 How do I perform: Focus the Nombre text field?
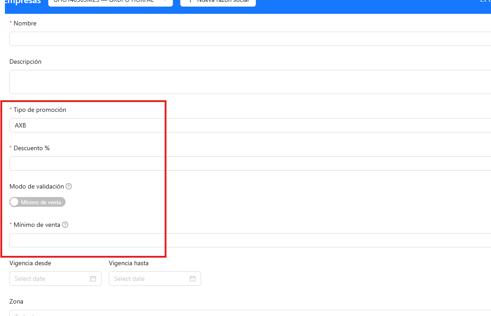(250, 39)
